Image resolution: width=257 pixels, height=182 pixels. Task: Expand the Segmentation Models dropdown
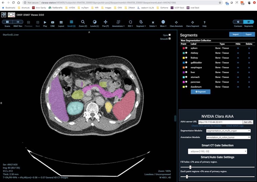point(228,131)
